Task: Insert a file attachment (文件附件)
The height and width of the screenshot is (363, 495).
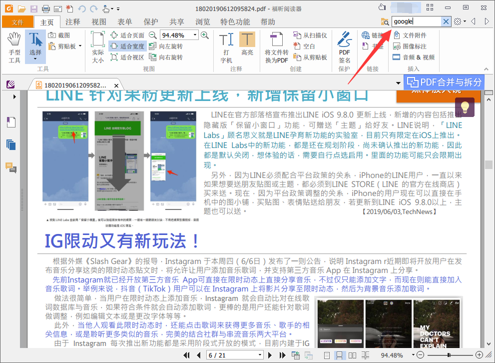Action: click(x=410, y=35)
